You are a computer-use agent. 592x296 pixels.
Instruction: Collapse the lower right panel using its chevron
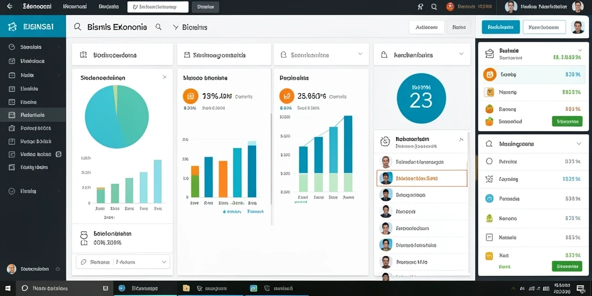(x=579, y=143)
